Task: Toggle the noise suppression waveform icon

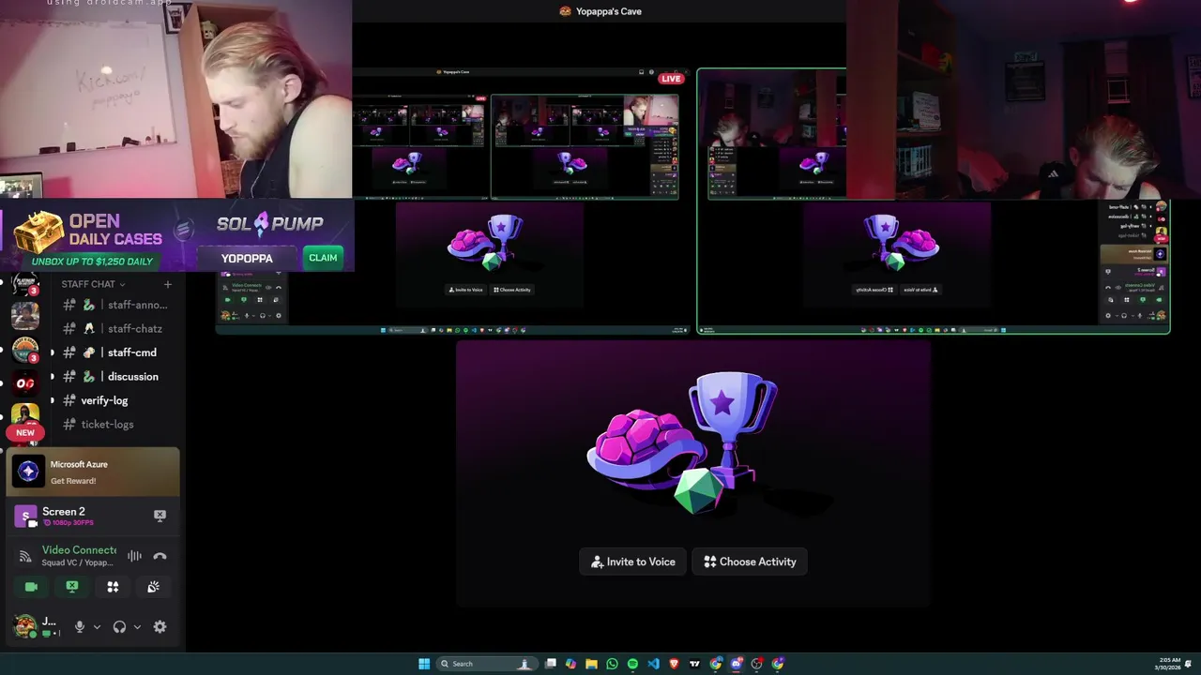Action: pos(134,556)
